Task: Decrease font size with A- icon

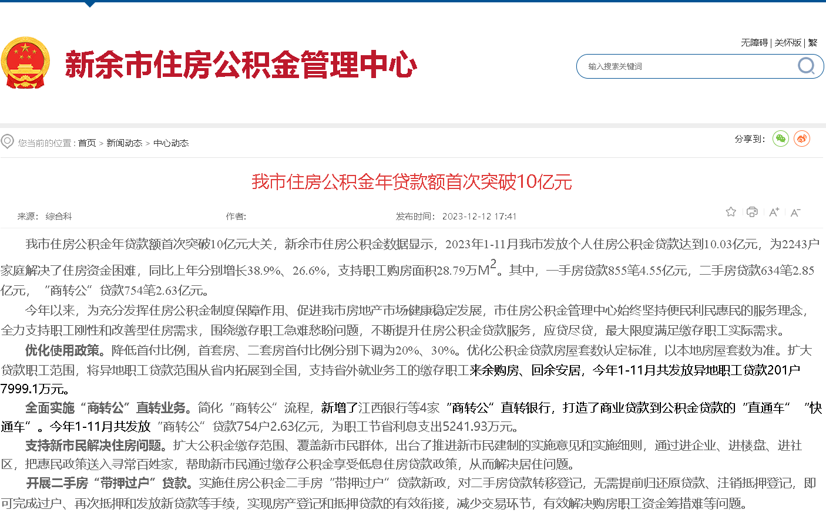Action: (x=795, y=212)
